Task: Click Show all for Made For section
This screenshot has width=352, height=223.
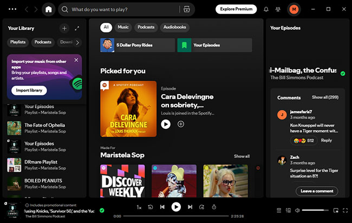Action: [242, 156]
